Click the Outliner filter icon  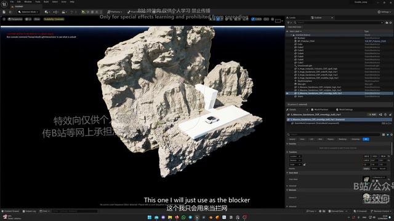point(289,23)
